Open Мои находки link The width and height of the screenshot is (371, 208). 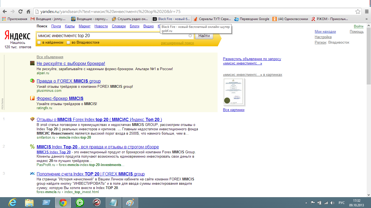pos(325,32)
